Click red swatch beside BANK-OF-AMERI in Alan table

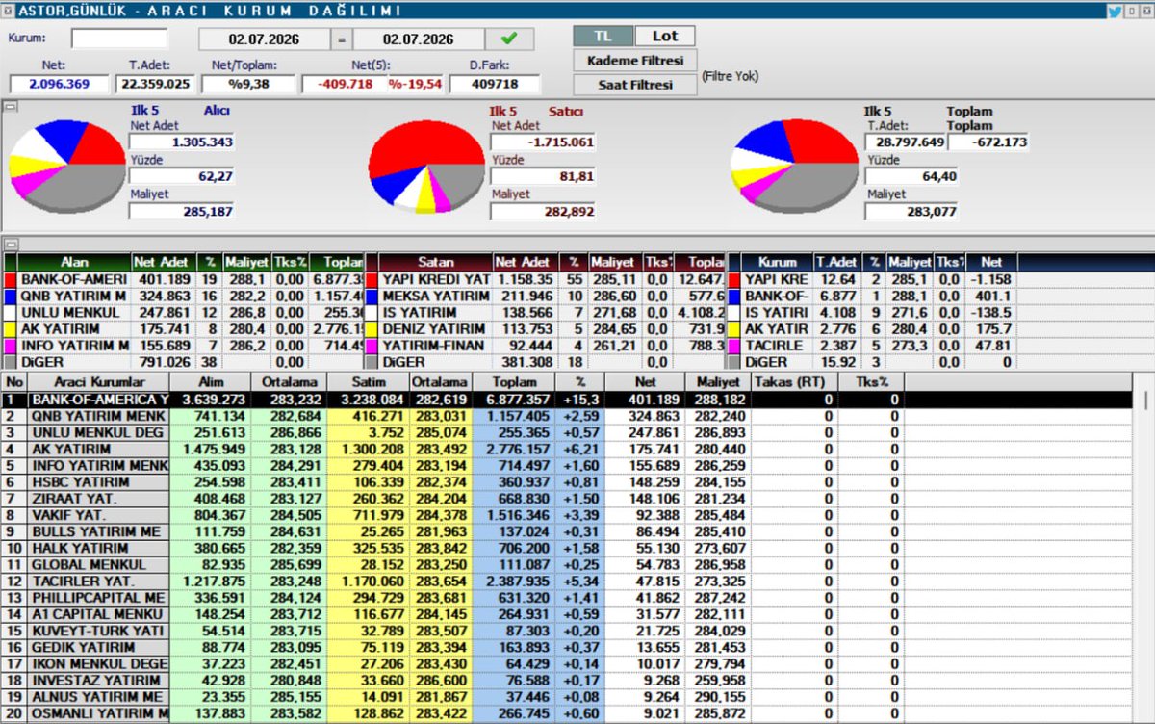click(10, 279)
